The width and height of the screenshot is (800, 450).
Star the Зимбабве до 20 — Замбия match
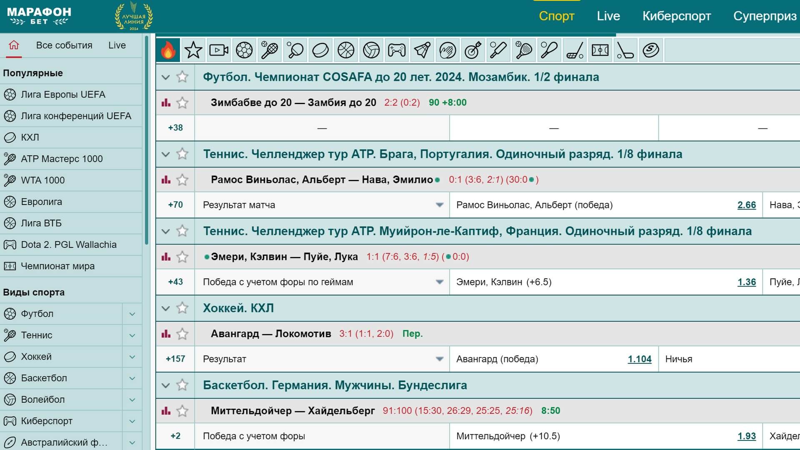point(182,103)
